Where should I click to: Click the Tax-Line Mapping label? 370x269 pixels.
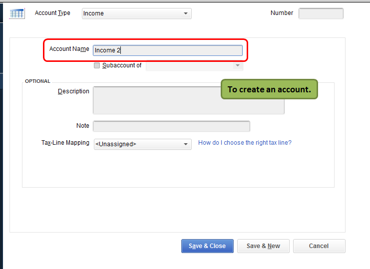point(65,143)
